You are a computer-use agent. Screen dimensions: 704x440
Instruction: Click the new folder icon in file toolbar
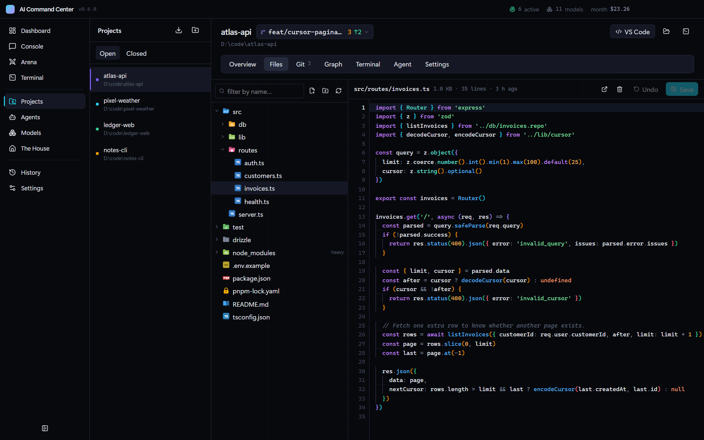point(325,91)
